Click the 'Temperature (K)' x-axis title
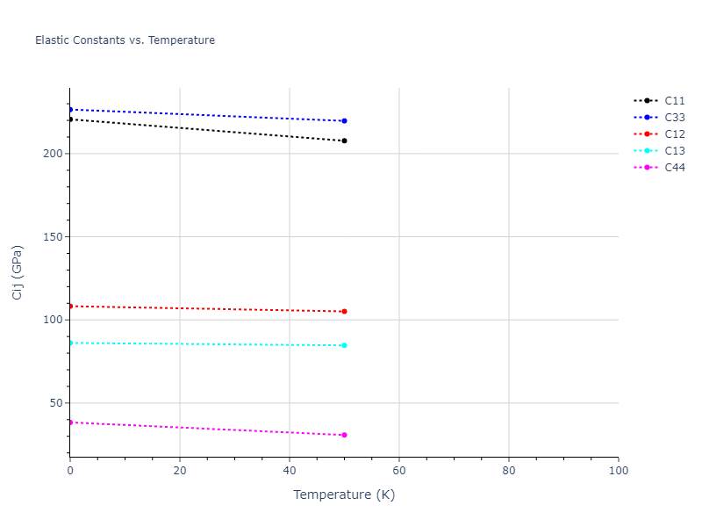Viewport: 702px width, 527px height. point(344,495)
